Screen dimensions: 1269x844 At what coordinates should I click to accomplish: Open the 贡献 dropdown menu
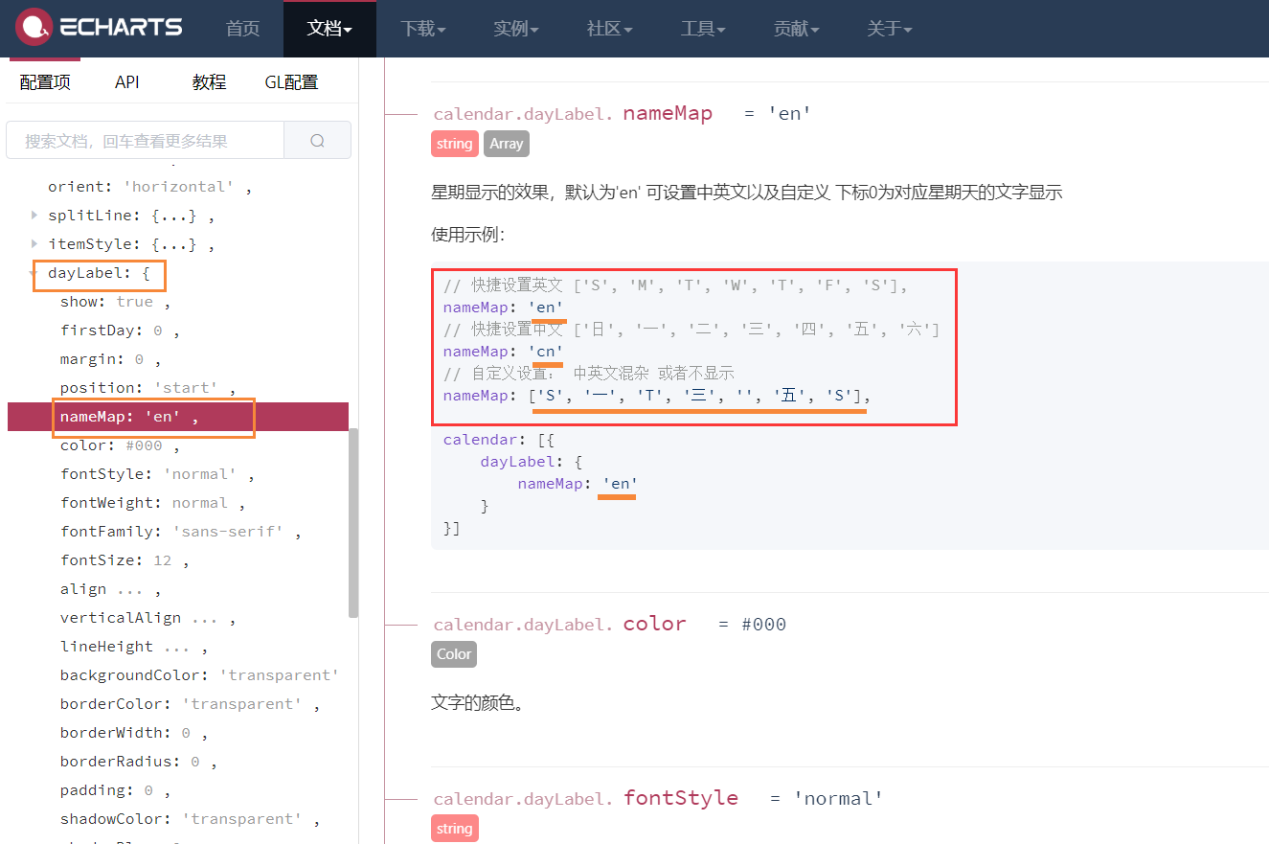point(796,29)
